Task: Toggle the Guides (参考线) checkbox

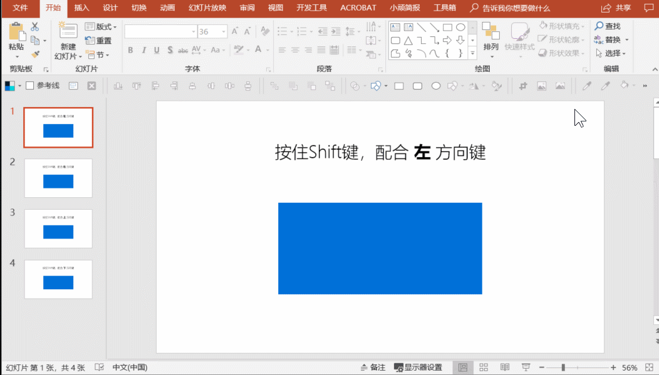Action: coord(30,86)
